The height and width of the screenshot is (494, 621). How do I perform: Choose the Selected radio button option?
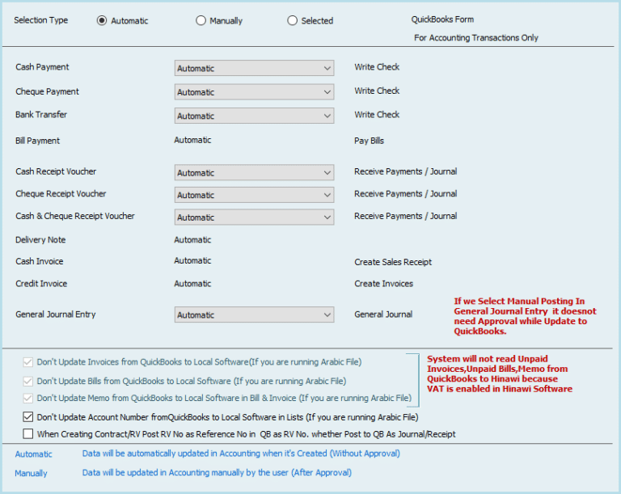point(292,20)
